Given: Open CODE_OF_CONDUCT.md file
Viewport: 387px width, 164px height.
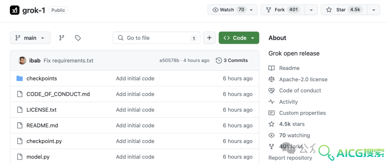Looking at the screenshot, I should click(x=58, y=94).
